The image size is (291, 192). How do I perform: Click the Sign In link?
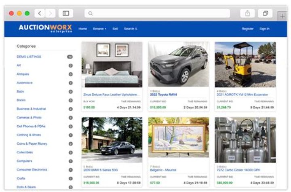[264, 29]
